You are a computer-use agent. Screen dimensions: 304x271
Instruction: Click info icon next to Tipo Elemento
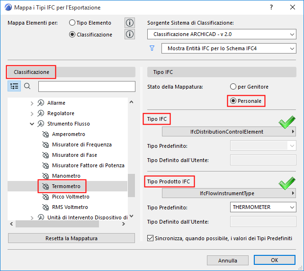(130, 23)
